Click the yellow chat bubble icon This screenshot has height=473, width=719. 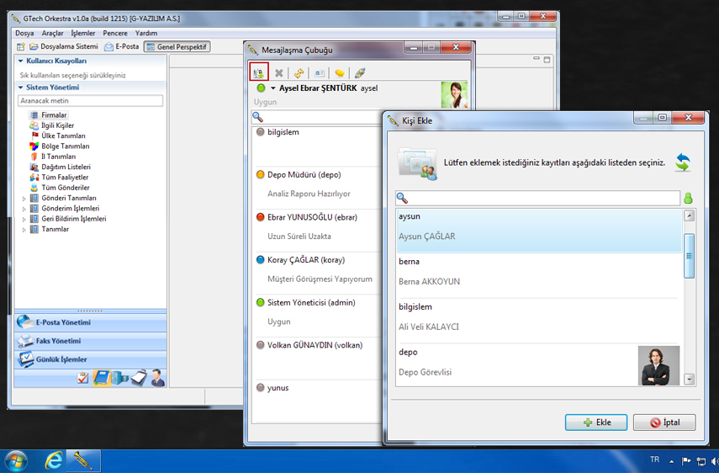pyautogui.click(x=340, y=73)
